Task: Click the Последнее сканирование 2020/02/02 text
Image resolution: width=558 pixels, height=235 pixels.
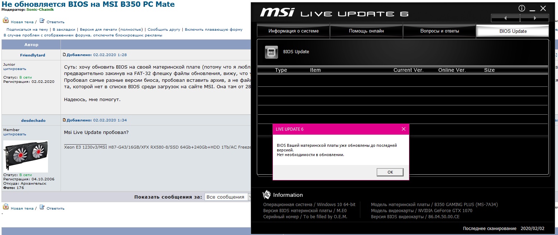Action: pyautogui.click(x=504, y=229)
